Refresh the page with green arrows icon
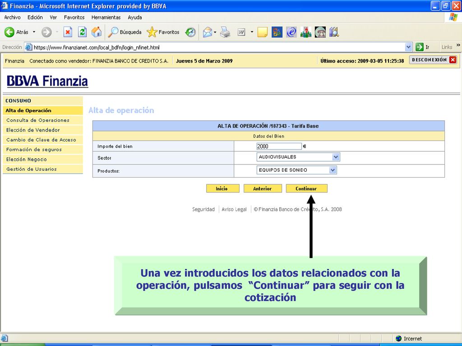This screenshot has height=346, width=462. [x=82, y=32]
